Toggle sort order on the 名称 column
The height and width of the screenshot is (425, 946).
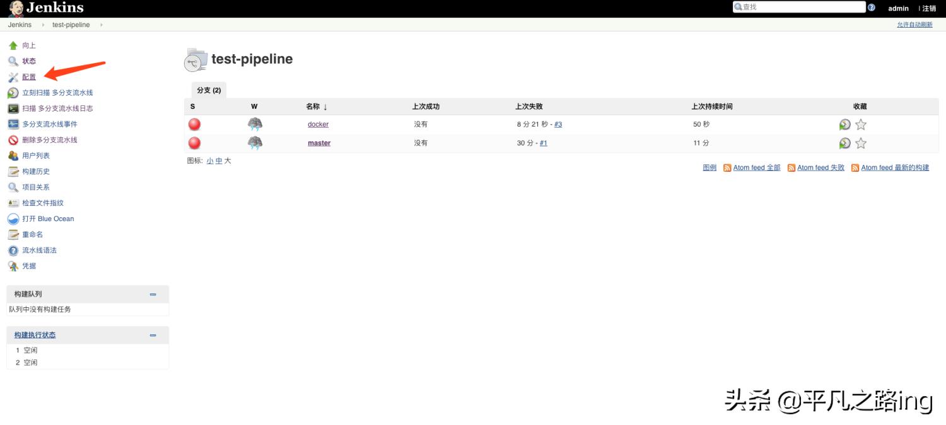coord(315,106)
